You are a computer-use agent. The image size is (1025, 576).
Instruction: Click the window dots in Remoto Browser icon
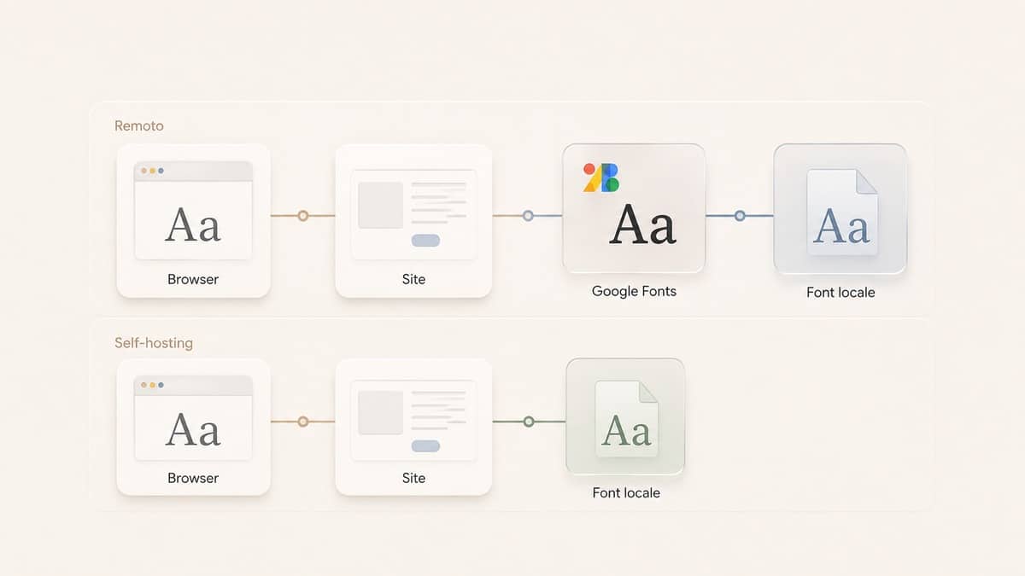[152, 171]
